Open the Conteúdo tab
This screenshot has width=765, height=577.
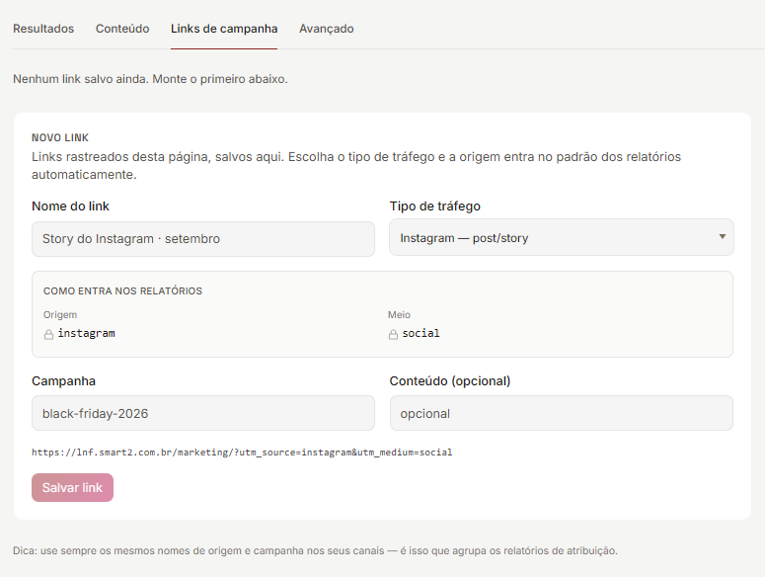(122, 29)
